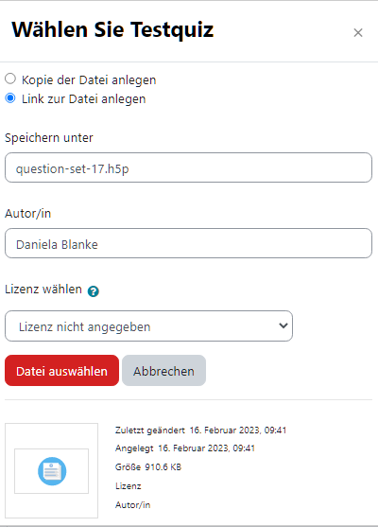Click the file preview thumbnail frame
Screen dimensions: 378x527
(51, 470)
